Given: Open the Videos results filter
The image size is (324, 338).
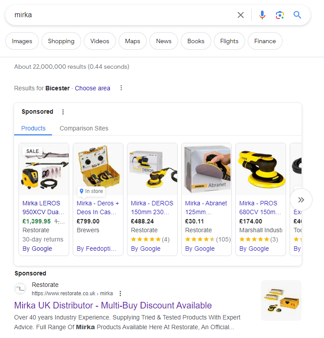Looking at the screenshot, I should point(100,41).
